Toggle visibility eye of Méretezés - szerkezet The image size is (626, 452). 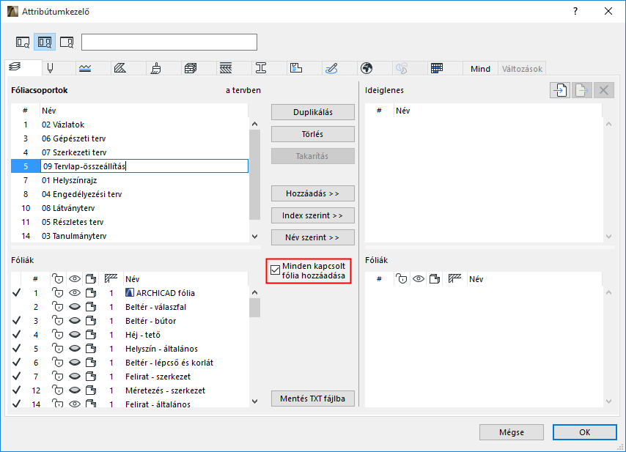click(75, 390)
